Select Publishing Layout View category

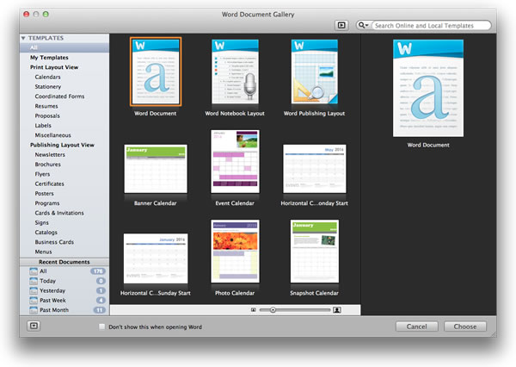(62, 145)
